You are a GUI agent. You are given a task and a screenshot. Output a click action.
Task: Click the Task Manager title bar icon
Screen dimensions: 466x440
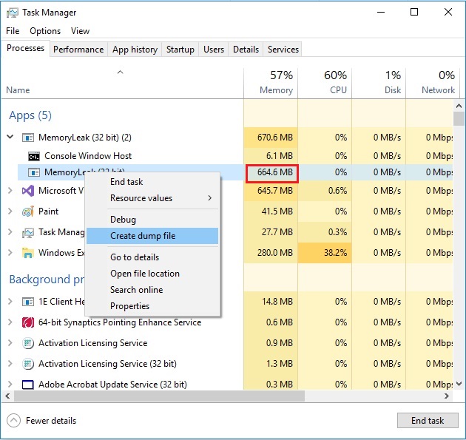[12, 13]
